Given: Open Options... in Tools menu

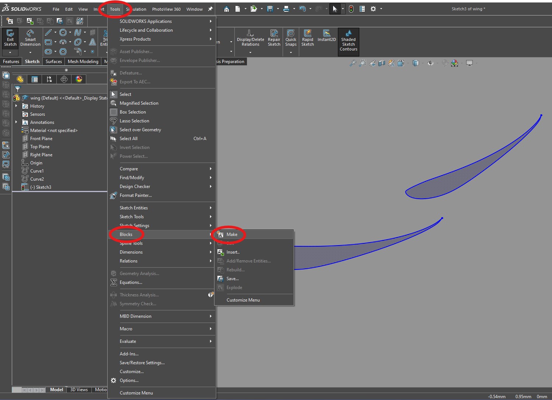Looking at the screenshot, I should point(161,380).
